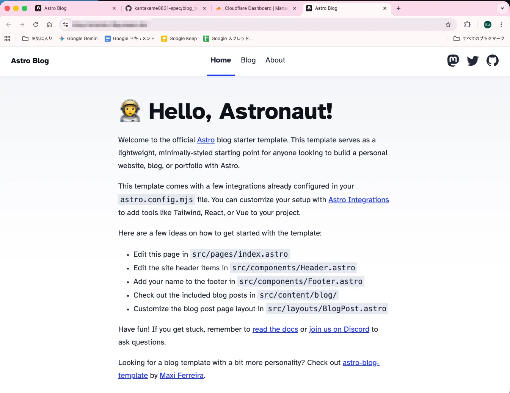Click the src/components/Header.astro code text
This screenshot has width=510, height=393.
293,268
